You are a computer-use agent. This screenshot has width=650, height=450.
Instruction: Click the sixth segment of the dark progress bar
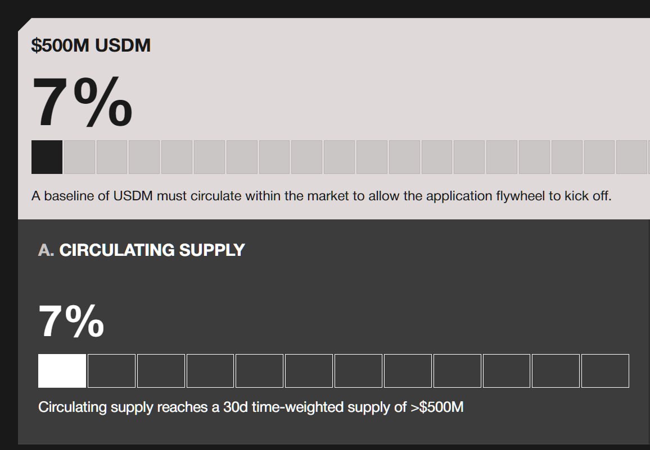(x=309, y=371)
